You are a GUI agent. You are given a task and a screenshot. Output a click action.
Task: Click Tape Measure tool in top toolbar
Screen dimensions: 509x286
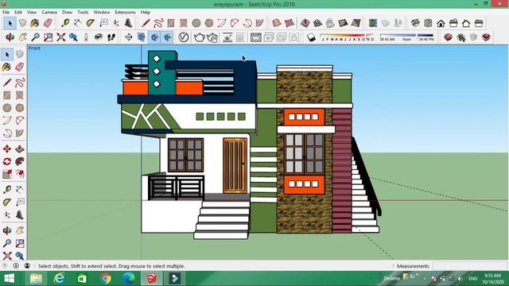pos(65,23)
